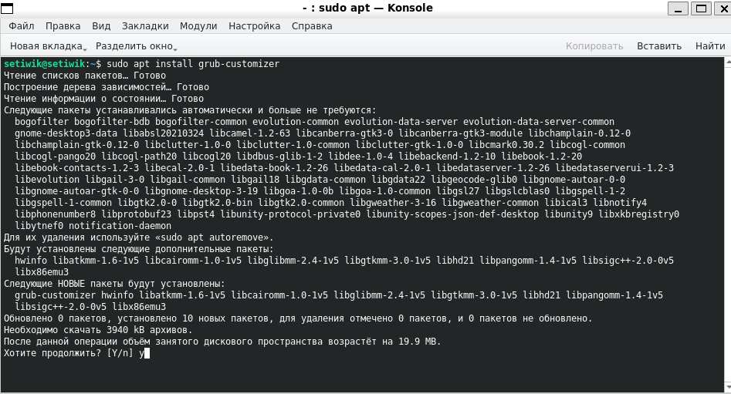The width and height of the screenshot is (731, 394).
Task: Click the scrollbar down arrow
Action: pos(728,388)
